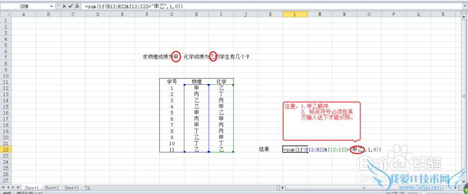468x194 pixels.
Task: Switch to the Sheet2 tab
Action: pos(51,188)
